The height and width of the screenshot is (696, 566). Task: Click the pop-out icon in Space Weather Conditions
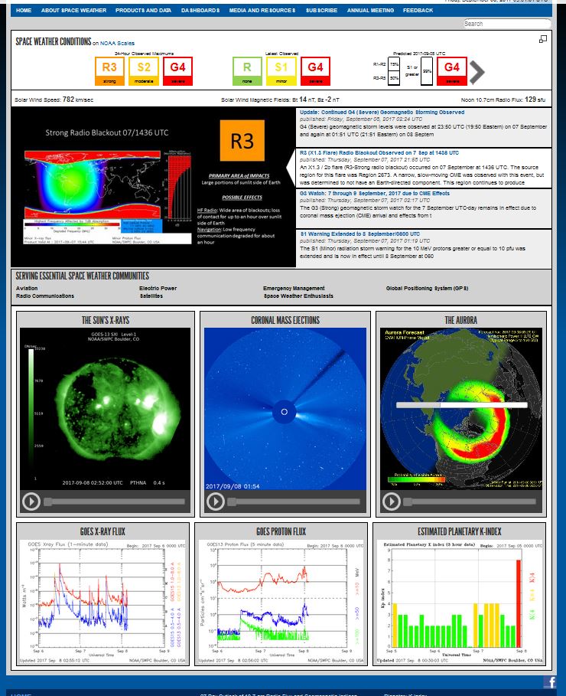(x=543, y=39)
